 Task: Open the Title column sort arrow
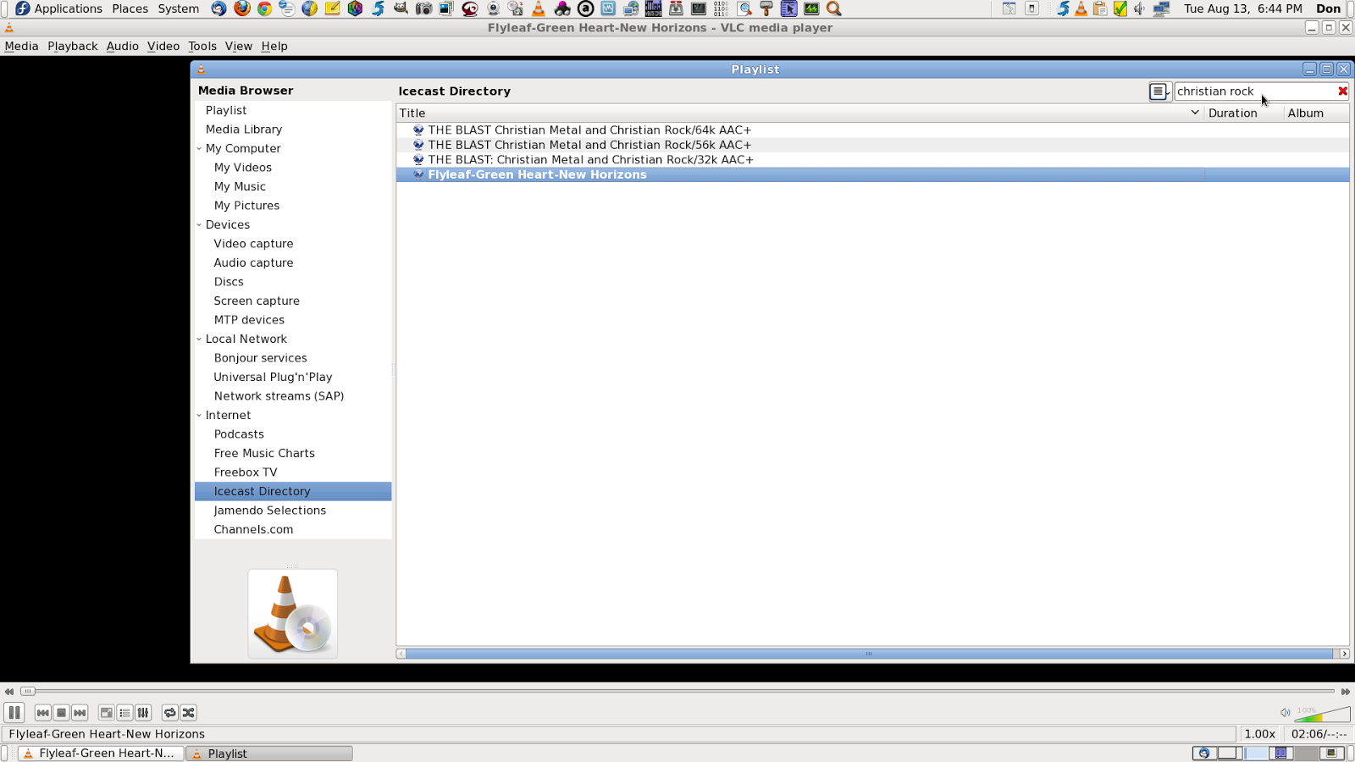(x=1195, y=113)
